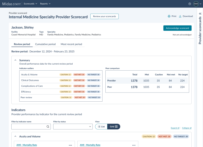Click the Provider scorecards vertical label

[x=200, y=30]
